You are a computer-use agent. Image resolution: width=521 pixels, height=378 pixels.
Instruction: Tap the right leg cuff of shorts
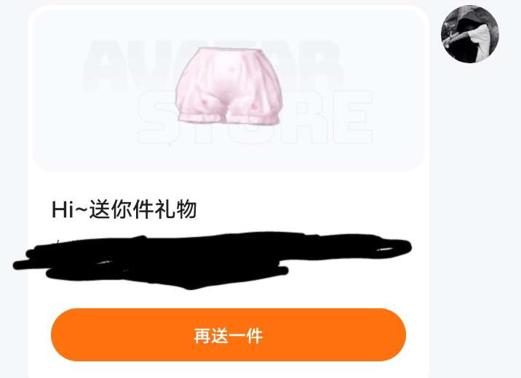pos(256,118)
